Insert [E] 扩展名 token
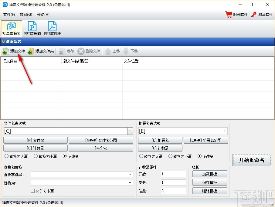Viewport: 275px width, 207px height. pos(160,140)
